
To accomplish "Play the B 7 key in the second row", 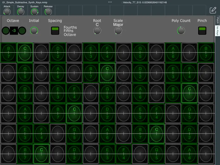I will click(x=91, y=73).
